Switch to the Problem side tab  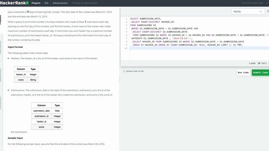[1, 20]
